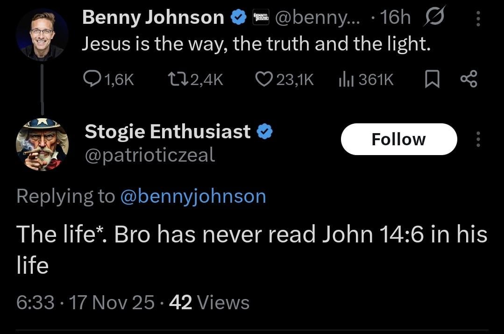
Task: Repost Benny Johnson's tweet
Action: (176, 80)
